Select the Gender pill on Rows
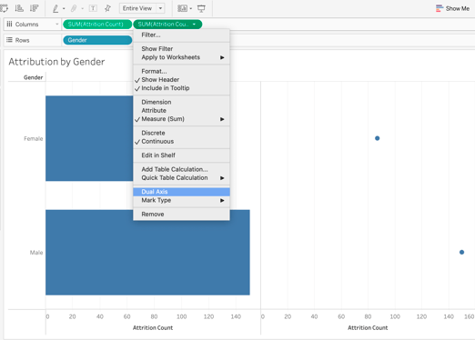The width and height of the screenshot is (475, 340). tap(97, 40)
